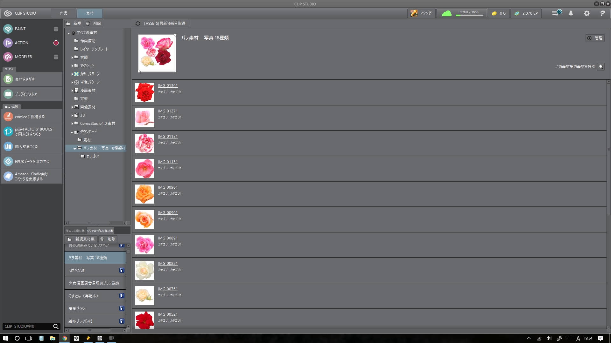Viewport: 611px width, 343px height.
Task: Switch to 作成した素材集 tab
Action: click(x=75, y=231)
